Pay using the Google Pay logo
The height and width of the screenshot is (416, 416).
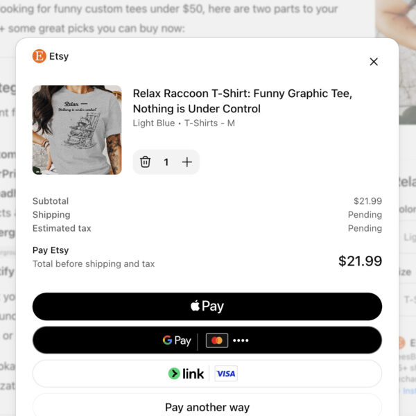177,340
